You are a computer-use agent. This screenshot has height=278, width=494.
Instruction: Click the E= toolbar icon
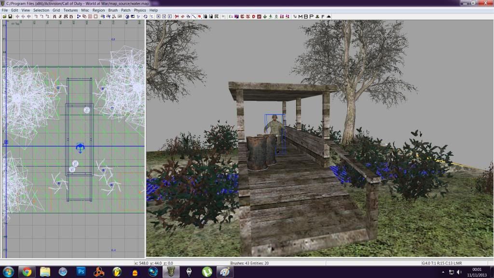pos(231,16)
